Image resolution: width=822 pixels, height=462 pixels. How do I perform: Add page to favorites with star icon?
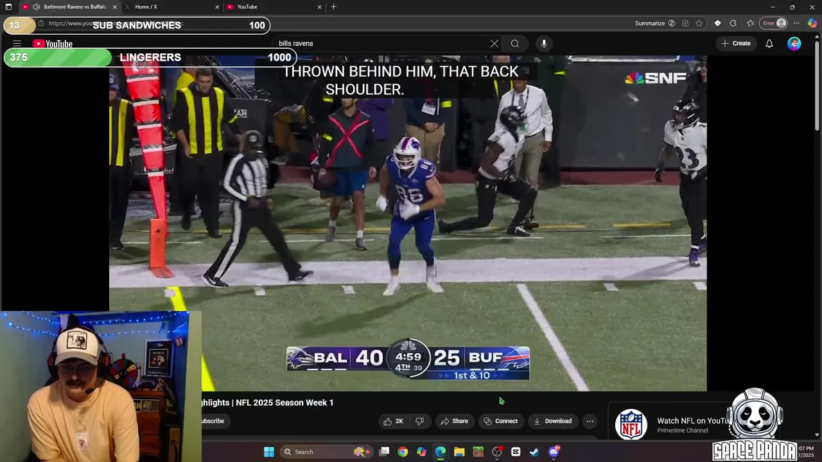coord(699,23)
